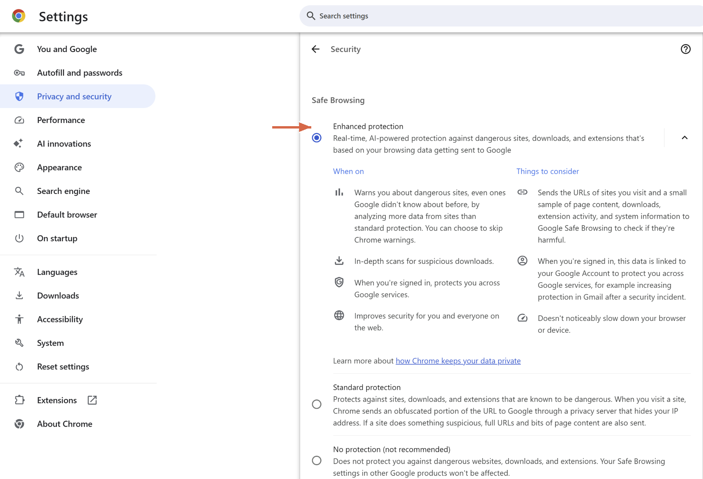
Task: Click the download arrow icon in sidebar
Action: tap(19, 295)
